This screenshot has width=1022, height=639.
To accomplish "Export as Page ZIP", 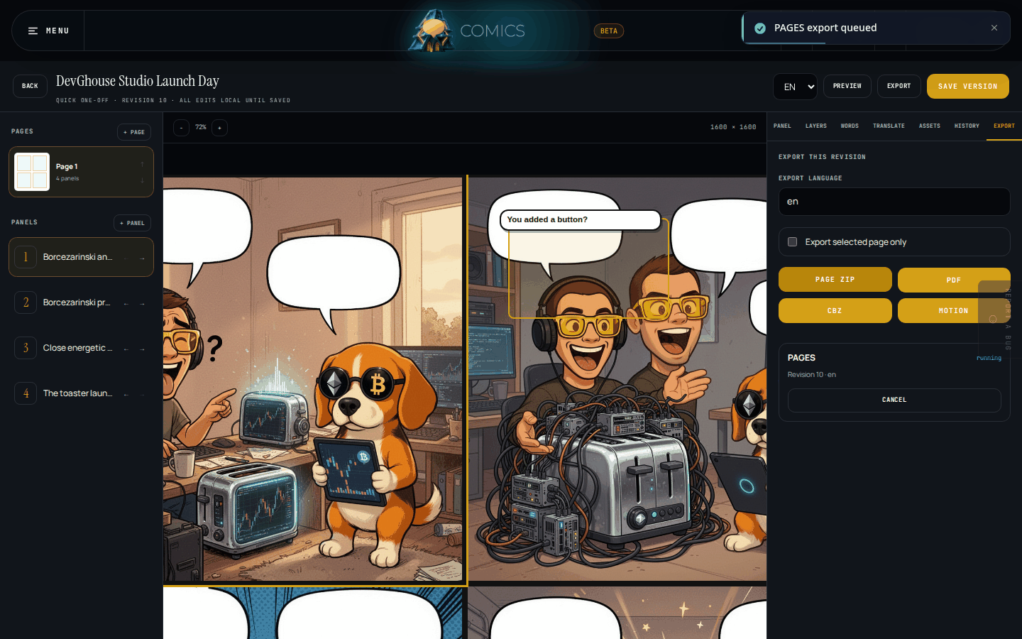I will [835, 280].
